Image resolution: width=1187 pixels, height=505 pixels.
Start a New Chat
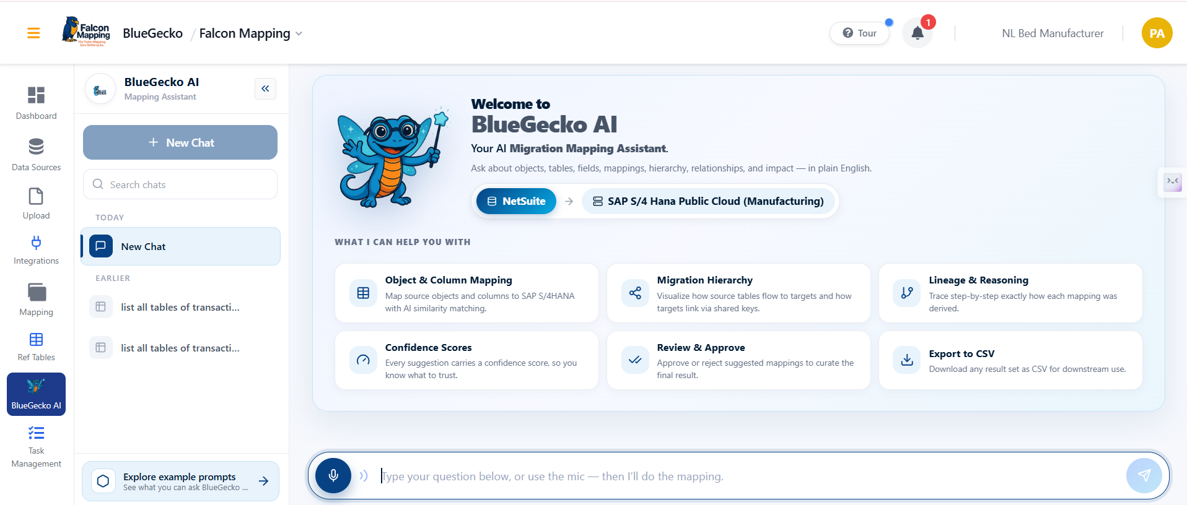pos(180,142)
